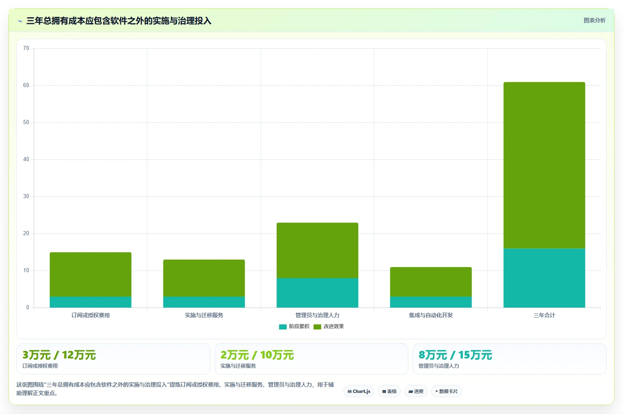623x414 pixels.
Task: Click the 表格 tag chip
Action: point(389,391)
